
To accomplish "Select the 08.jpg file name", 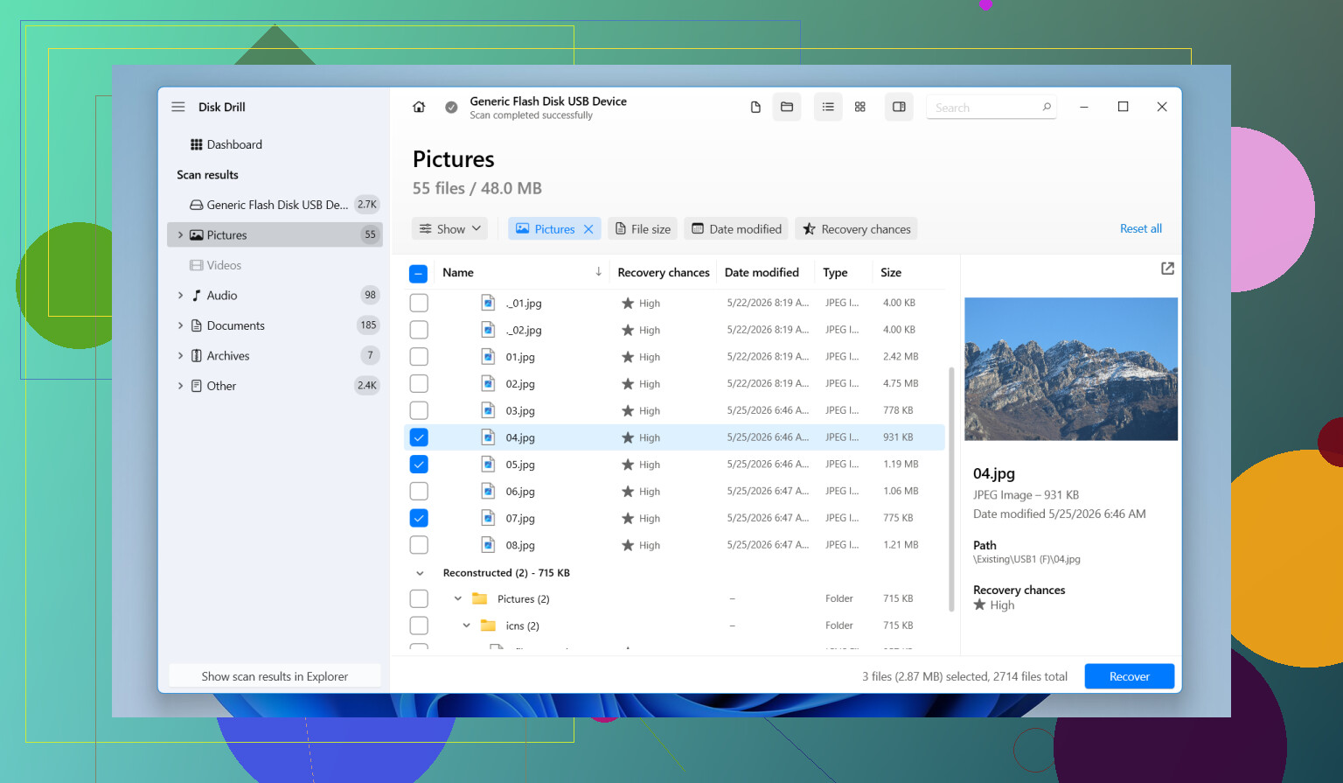I will tap(520, 545).
